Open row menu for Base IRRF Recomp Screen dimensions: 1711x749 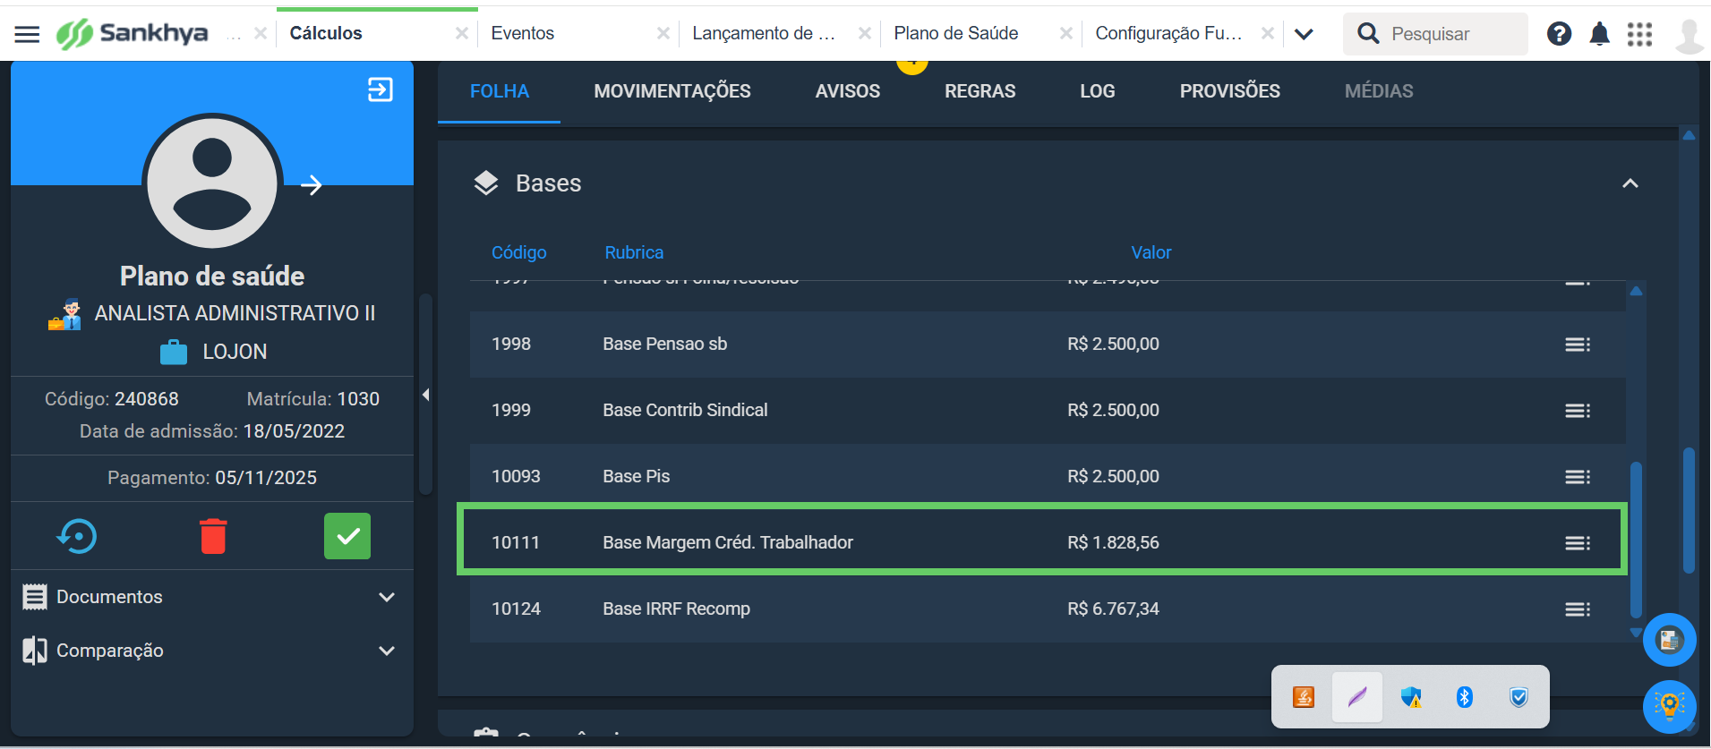[x=1578, y=609]
